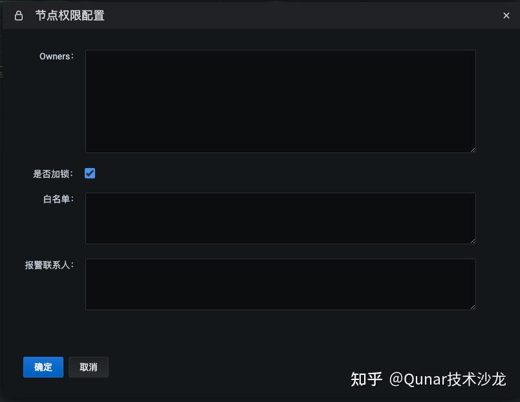Click the 报警联系人 text area resize handle
Image resolution: width=520 pixels, height=402 pixels.
[x=473, y=307]
